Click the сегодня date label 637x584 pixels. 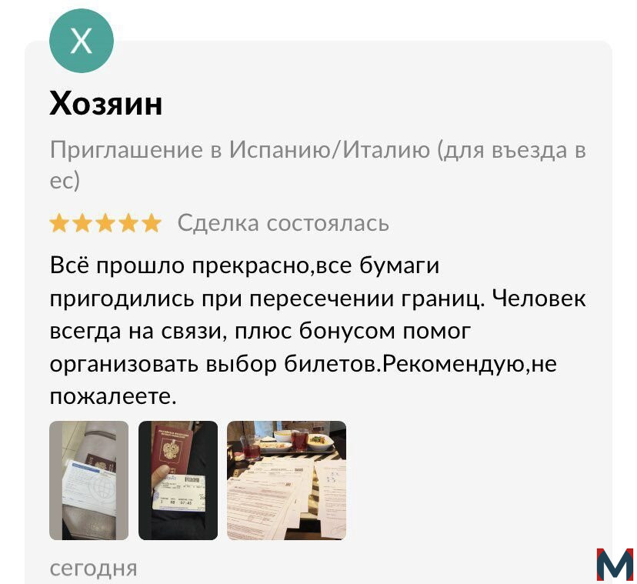(93, 568)
